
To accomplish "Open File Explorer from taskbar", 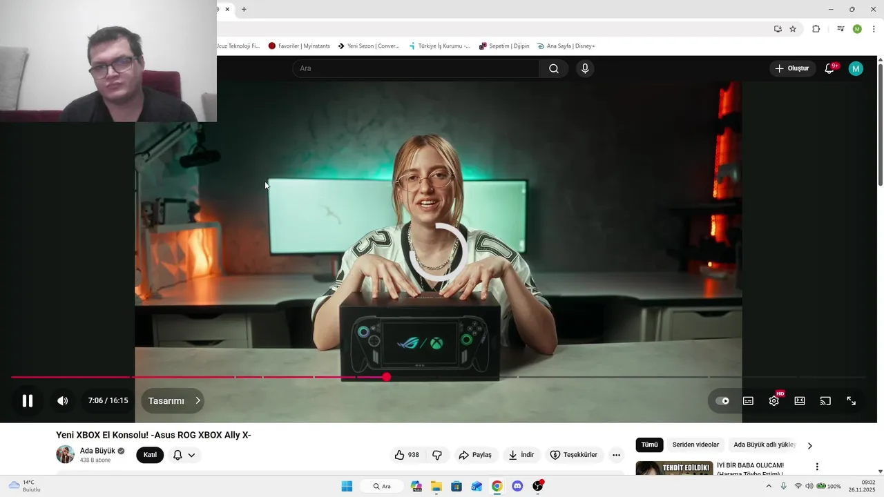I will pos(436,486).
